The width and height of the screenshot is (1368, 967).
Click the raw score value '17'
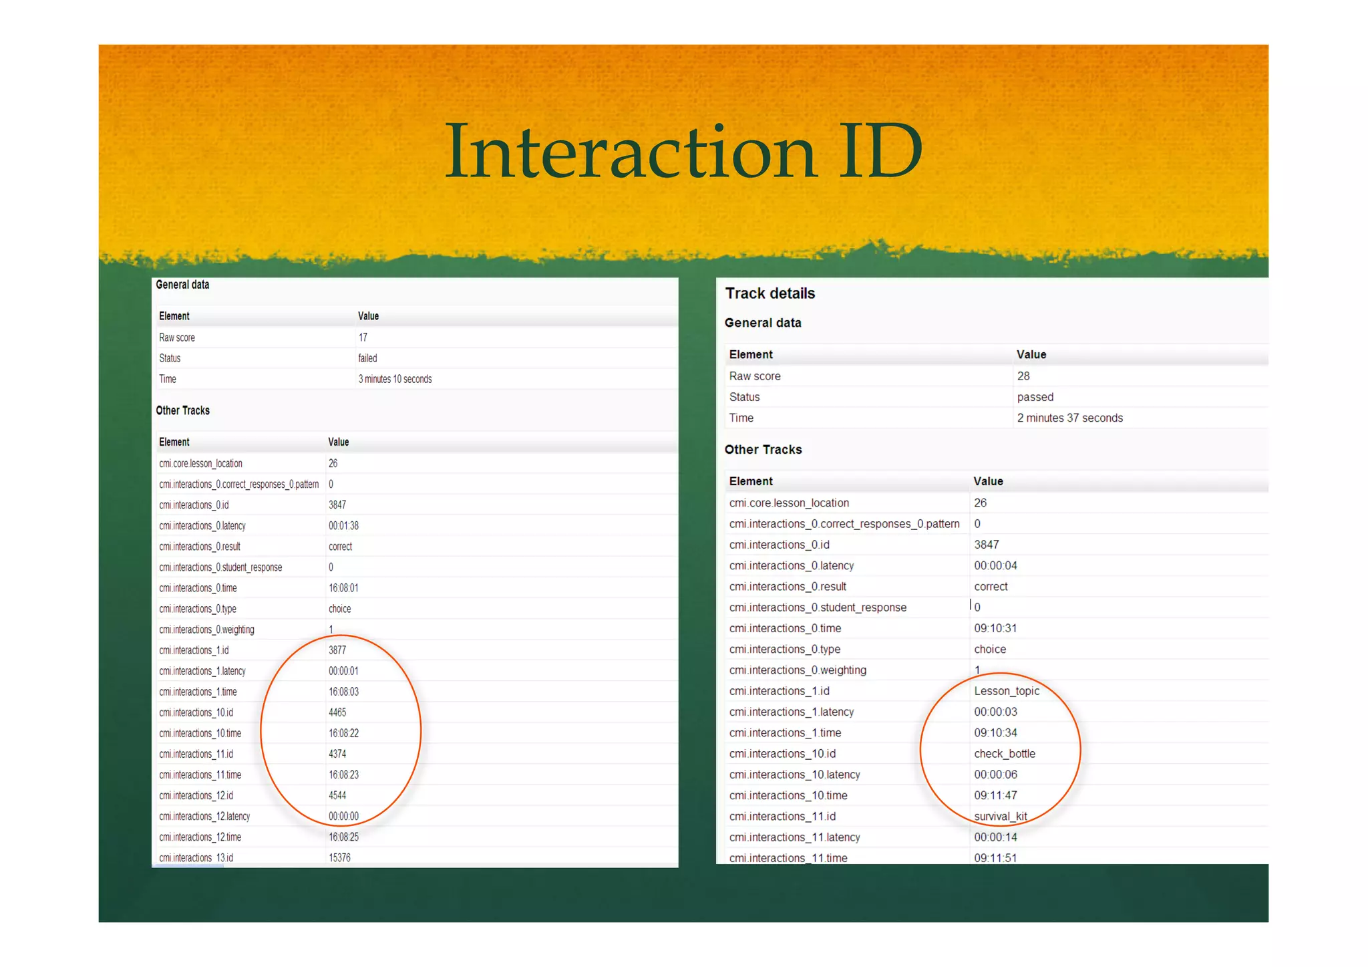pyautogui.click(x=363, y=337)
